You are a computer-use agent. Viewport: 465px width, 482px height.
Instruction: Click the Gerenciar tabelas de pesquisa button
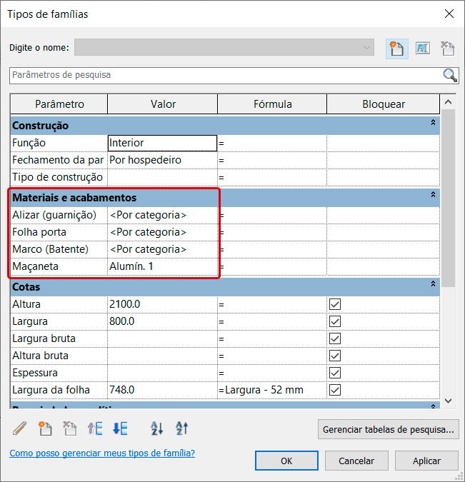click(388, 429)
